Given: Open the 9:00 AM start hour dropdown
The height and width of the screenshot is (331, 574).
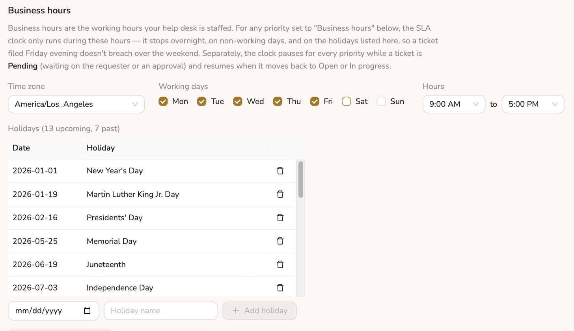Looking at the screenshot, I should point(454,104).
